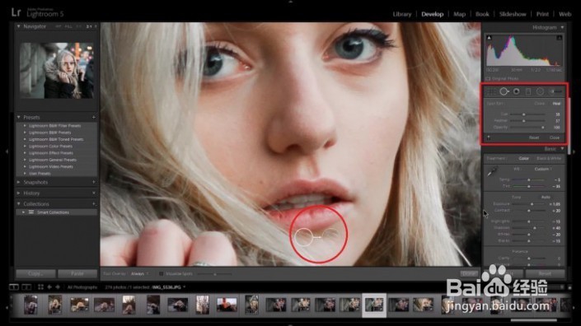Choose Heal mode for spot edit
The image size is (581, 326).
(556, 104)
